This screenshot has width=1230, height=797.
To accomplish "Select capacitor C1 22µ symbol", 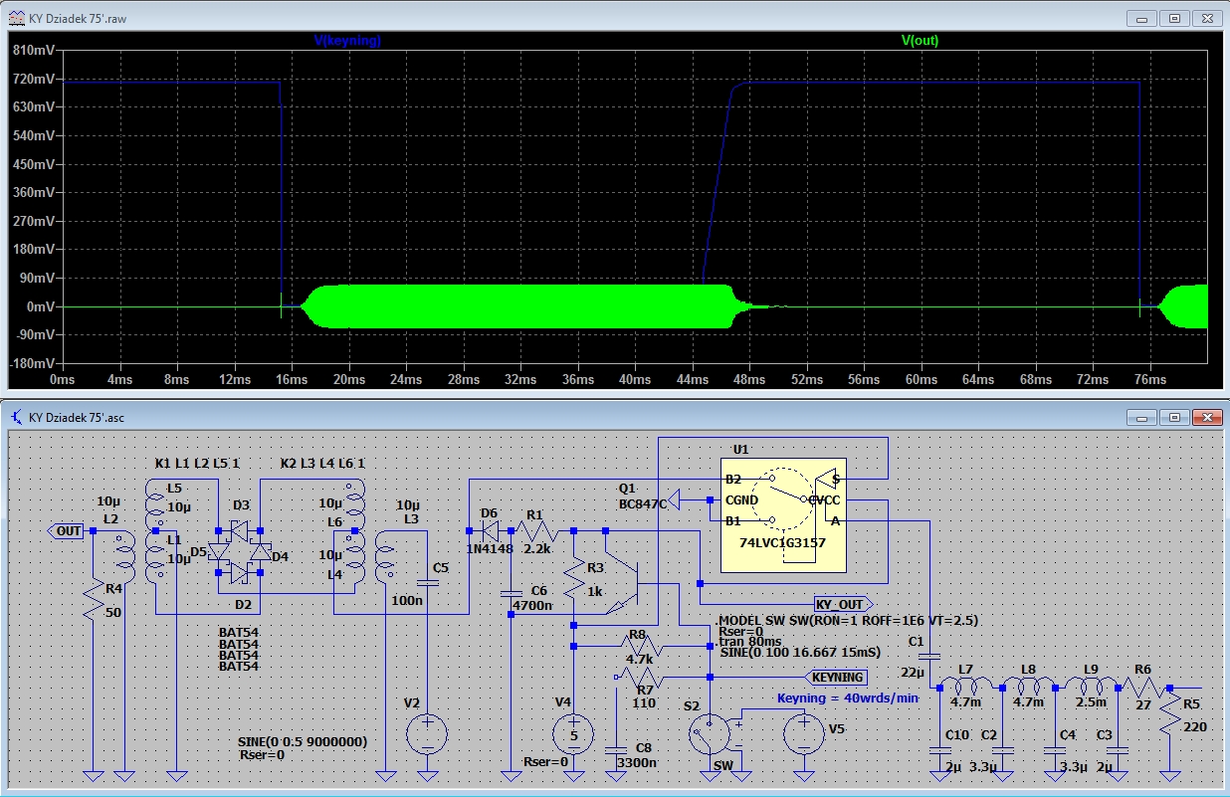I will pos(929,657).
